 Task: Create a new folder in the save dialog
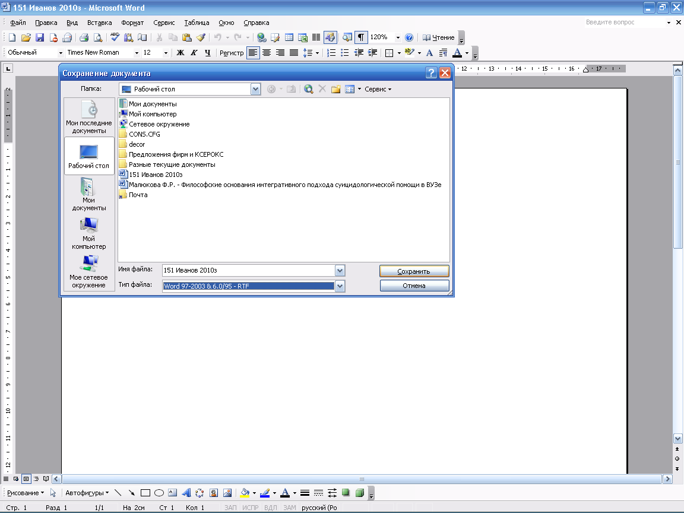(335, 89)
